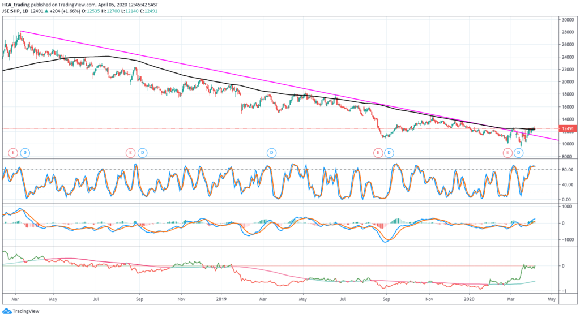Click the lone dividend D marker in early 2019
Image resolution: width=580 pixels, height=318 pixels.
point(271,153)
